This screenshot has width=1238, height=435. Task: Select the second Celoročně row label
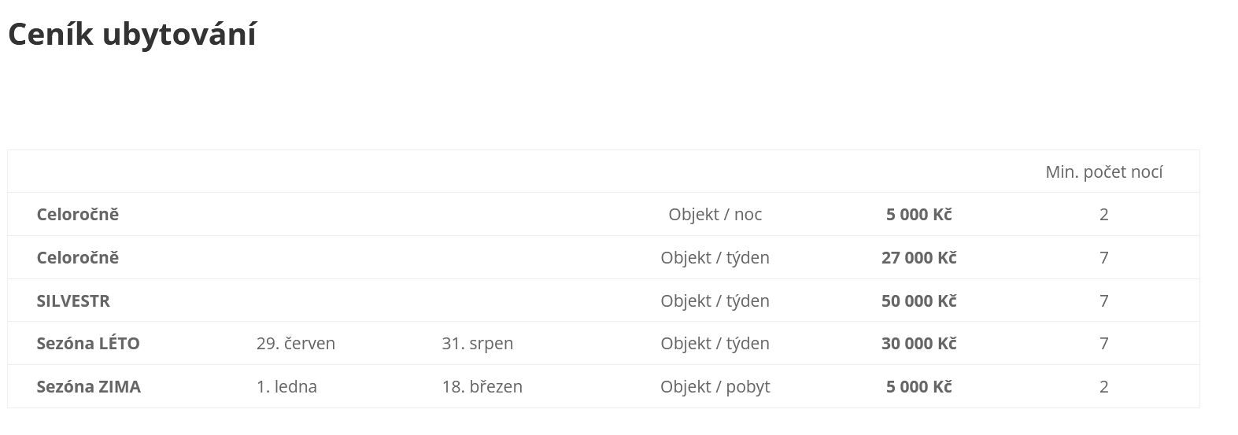click(x=78, y=257)
